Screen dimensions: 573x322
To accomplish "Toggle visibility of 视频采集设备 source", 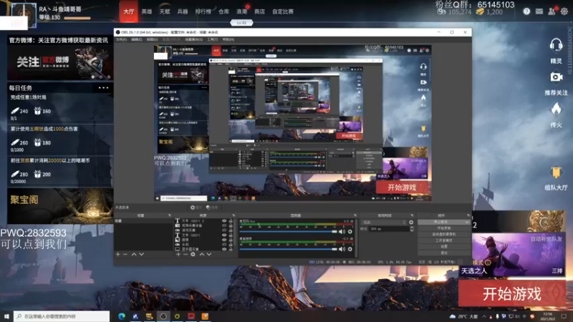I will pos(224,225).
